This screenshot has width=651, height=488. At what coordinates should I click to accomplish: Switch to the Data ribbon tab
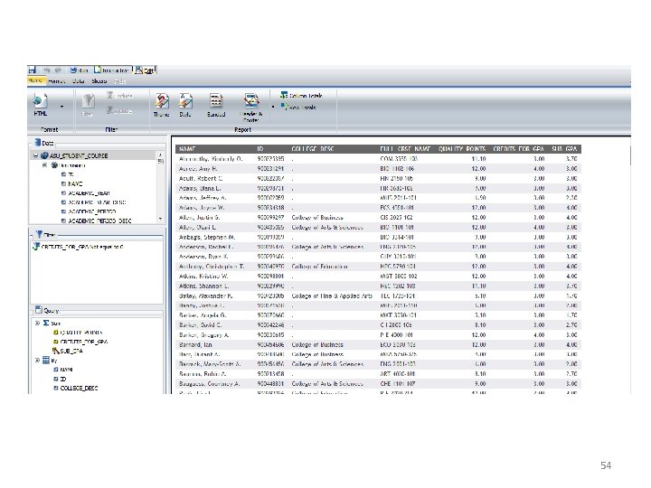pos(79,81)
